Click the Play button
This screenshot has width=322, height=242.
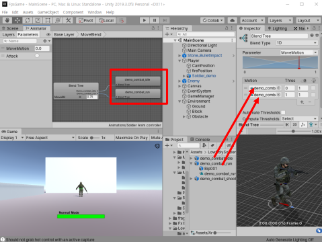[145, 20]
